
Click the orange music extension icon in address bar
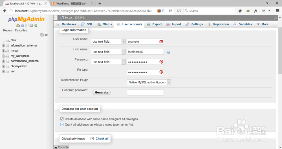[159, 11]
